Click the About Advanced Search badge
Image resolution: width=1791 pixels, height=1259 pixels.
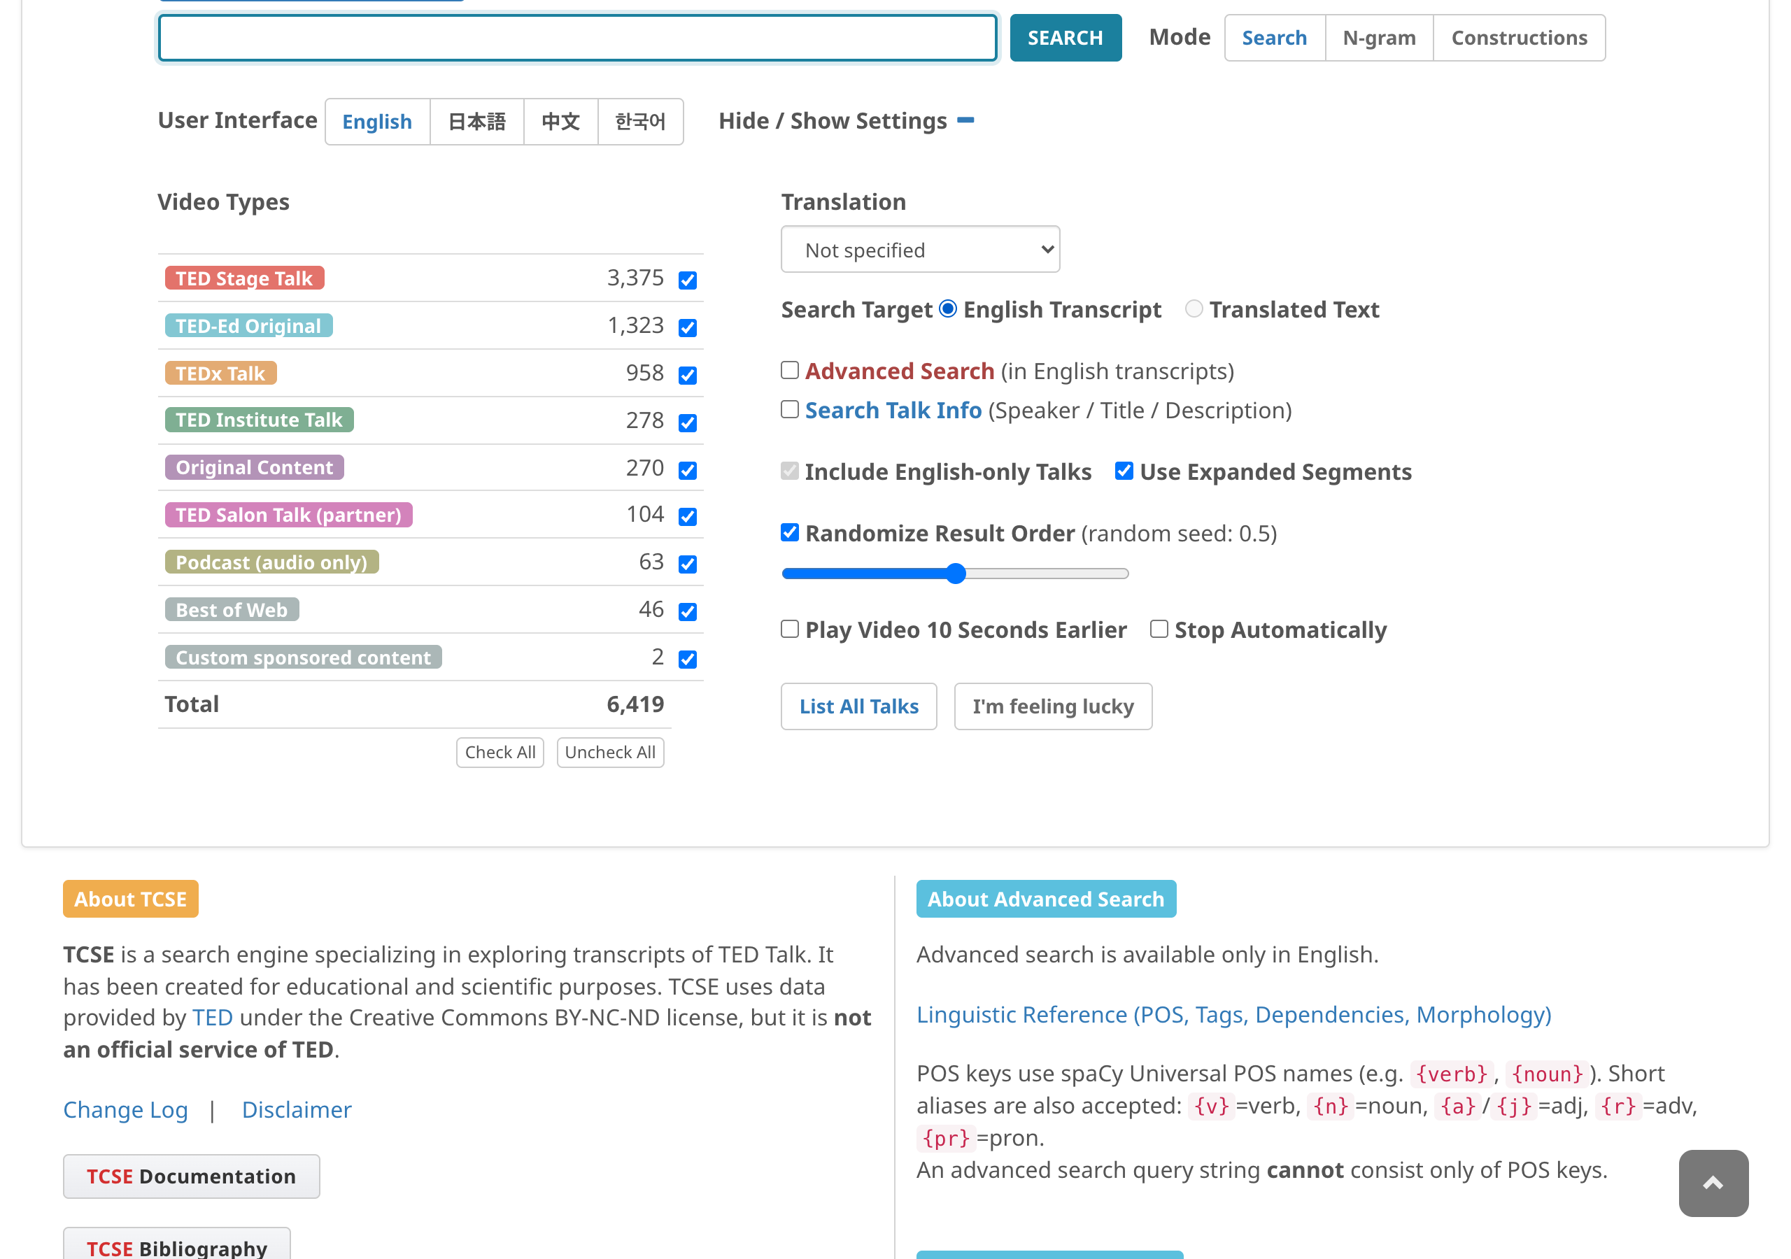pos(1045,899)
